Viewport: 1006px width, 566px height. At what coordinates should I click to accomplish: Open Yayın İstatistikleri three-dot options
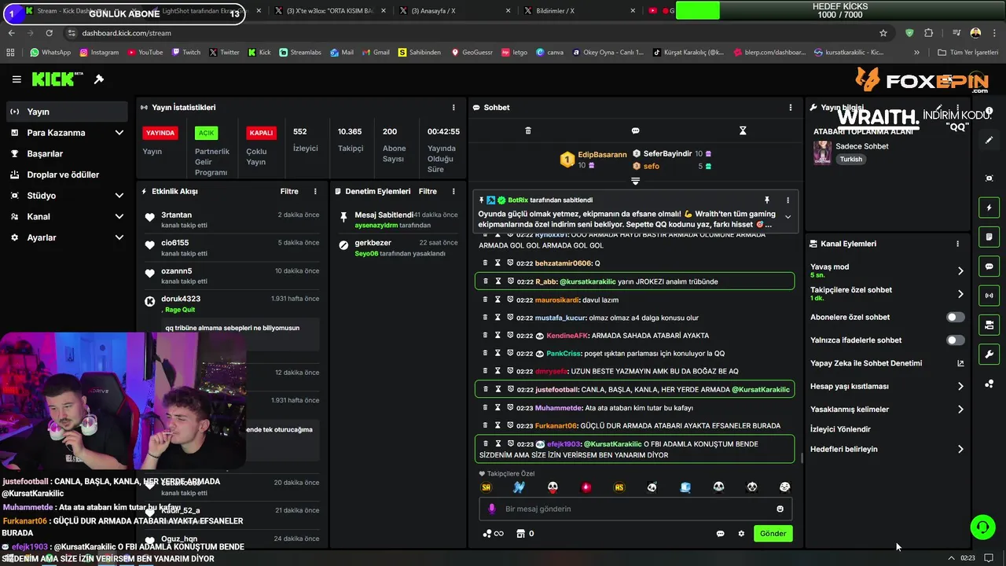(453, 108)
